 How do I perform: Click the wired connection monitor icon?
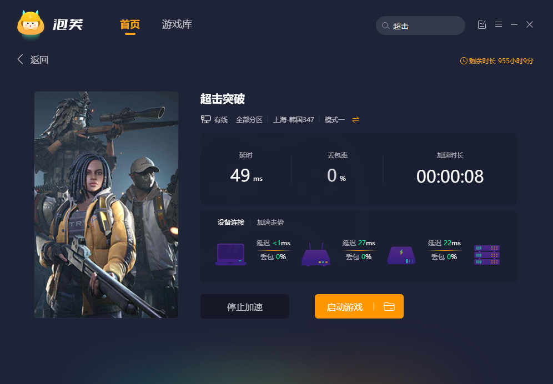205,119
